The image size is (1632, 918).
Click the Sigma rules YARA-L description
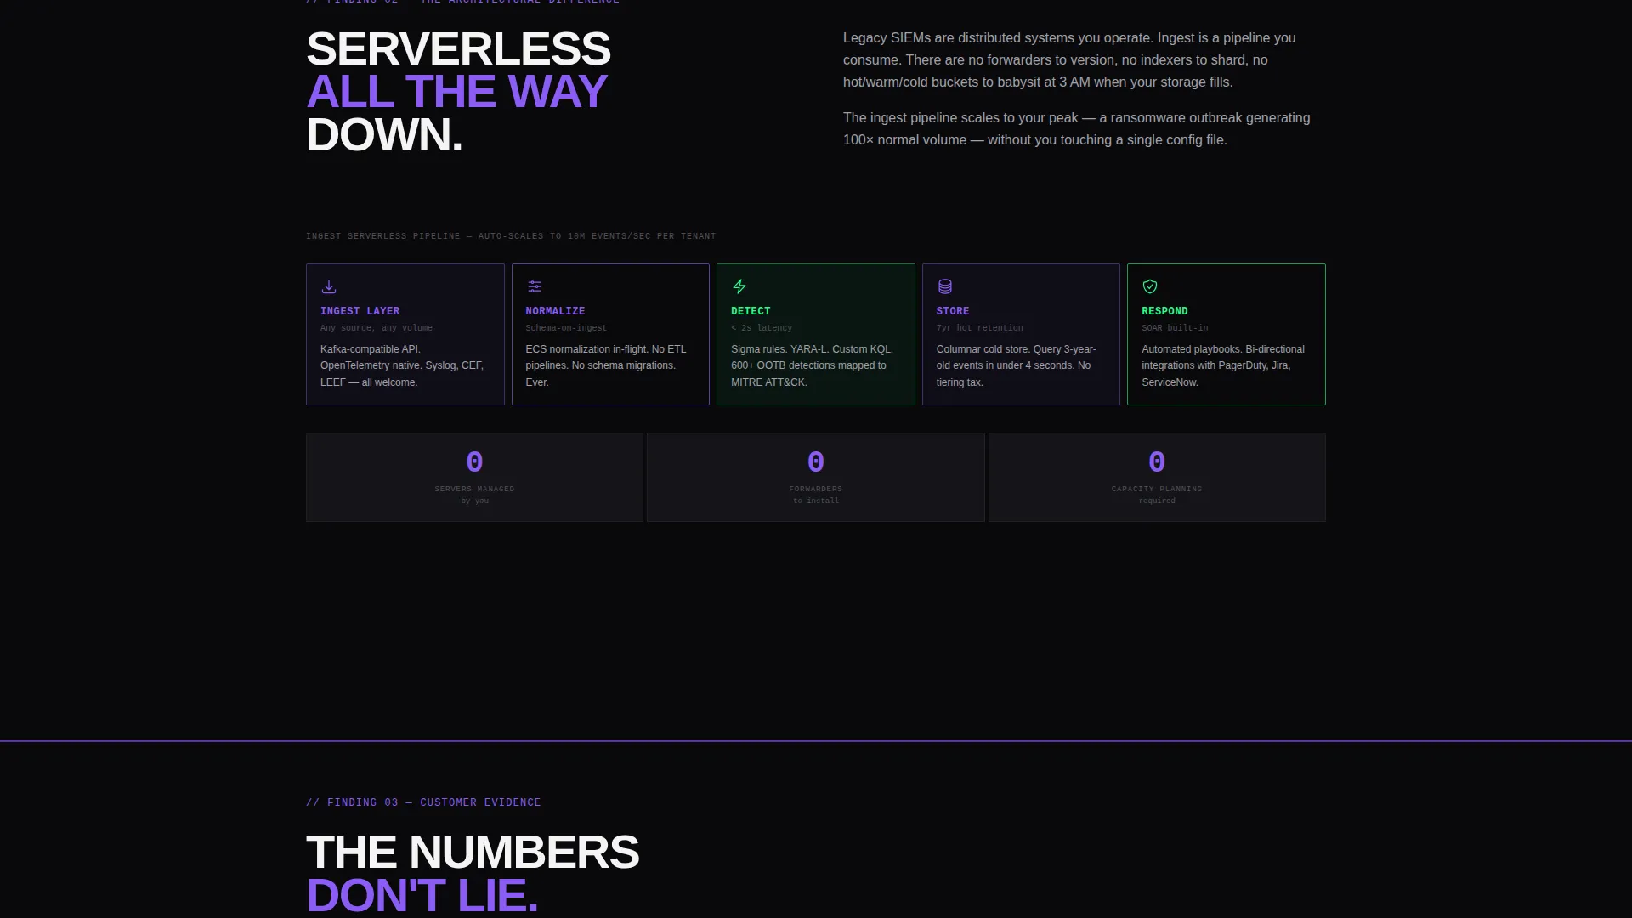click(x=812, y=365)
